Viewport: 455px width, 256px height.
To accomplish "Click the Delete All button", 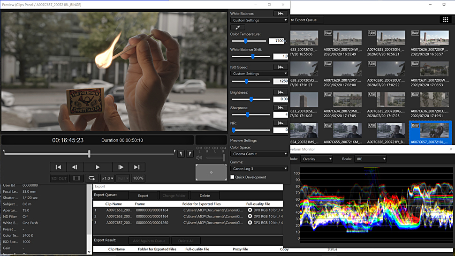I will pyautogui.click(x=186, y=241).
